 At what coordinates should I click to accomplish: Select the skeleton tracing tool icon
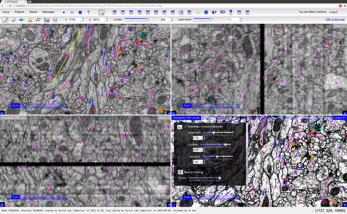click(x=5, y=20)
